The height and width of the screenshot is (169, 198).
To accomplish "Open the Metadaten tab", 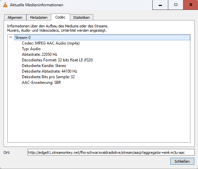I will [39, 17].
